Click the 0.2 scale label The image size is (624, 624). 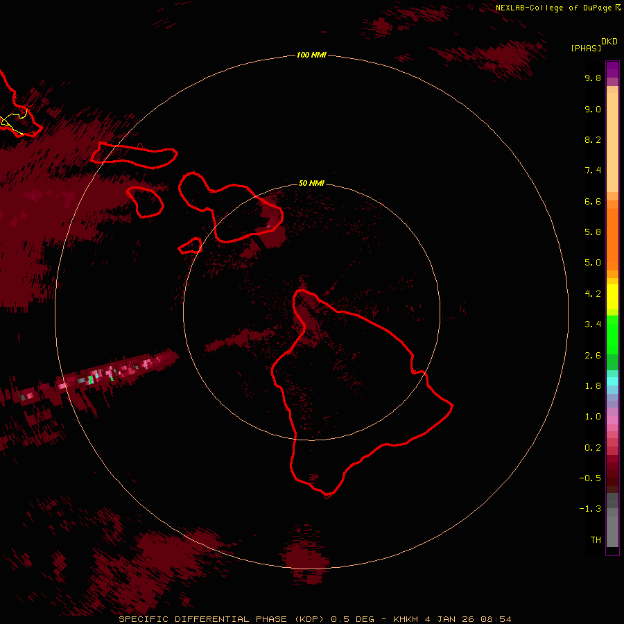pyautogui.click(x=593, y=448)
